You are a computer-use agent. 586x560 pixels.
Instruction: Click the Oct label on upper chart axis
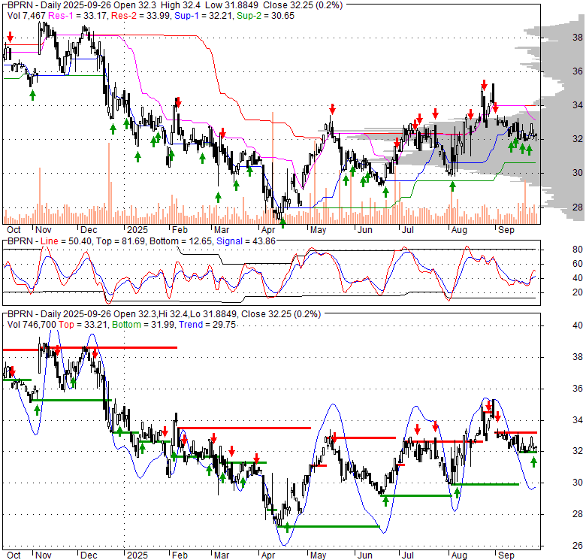click(14, 230)
